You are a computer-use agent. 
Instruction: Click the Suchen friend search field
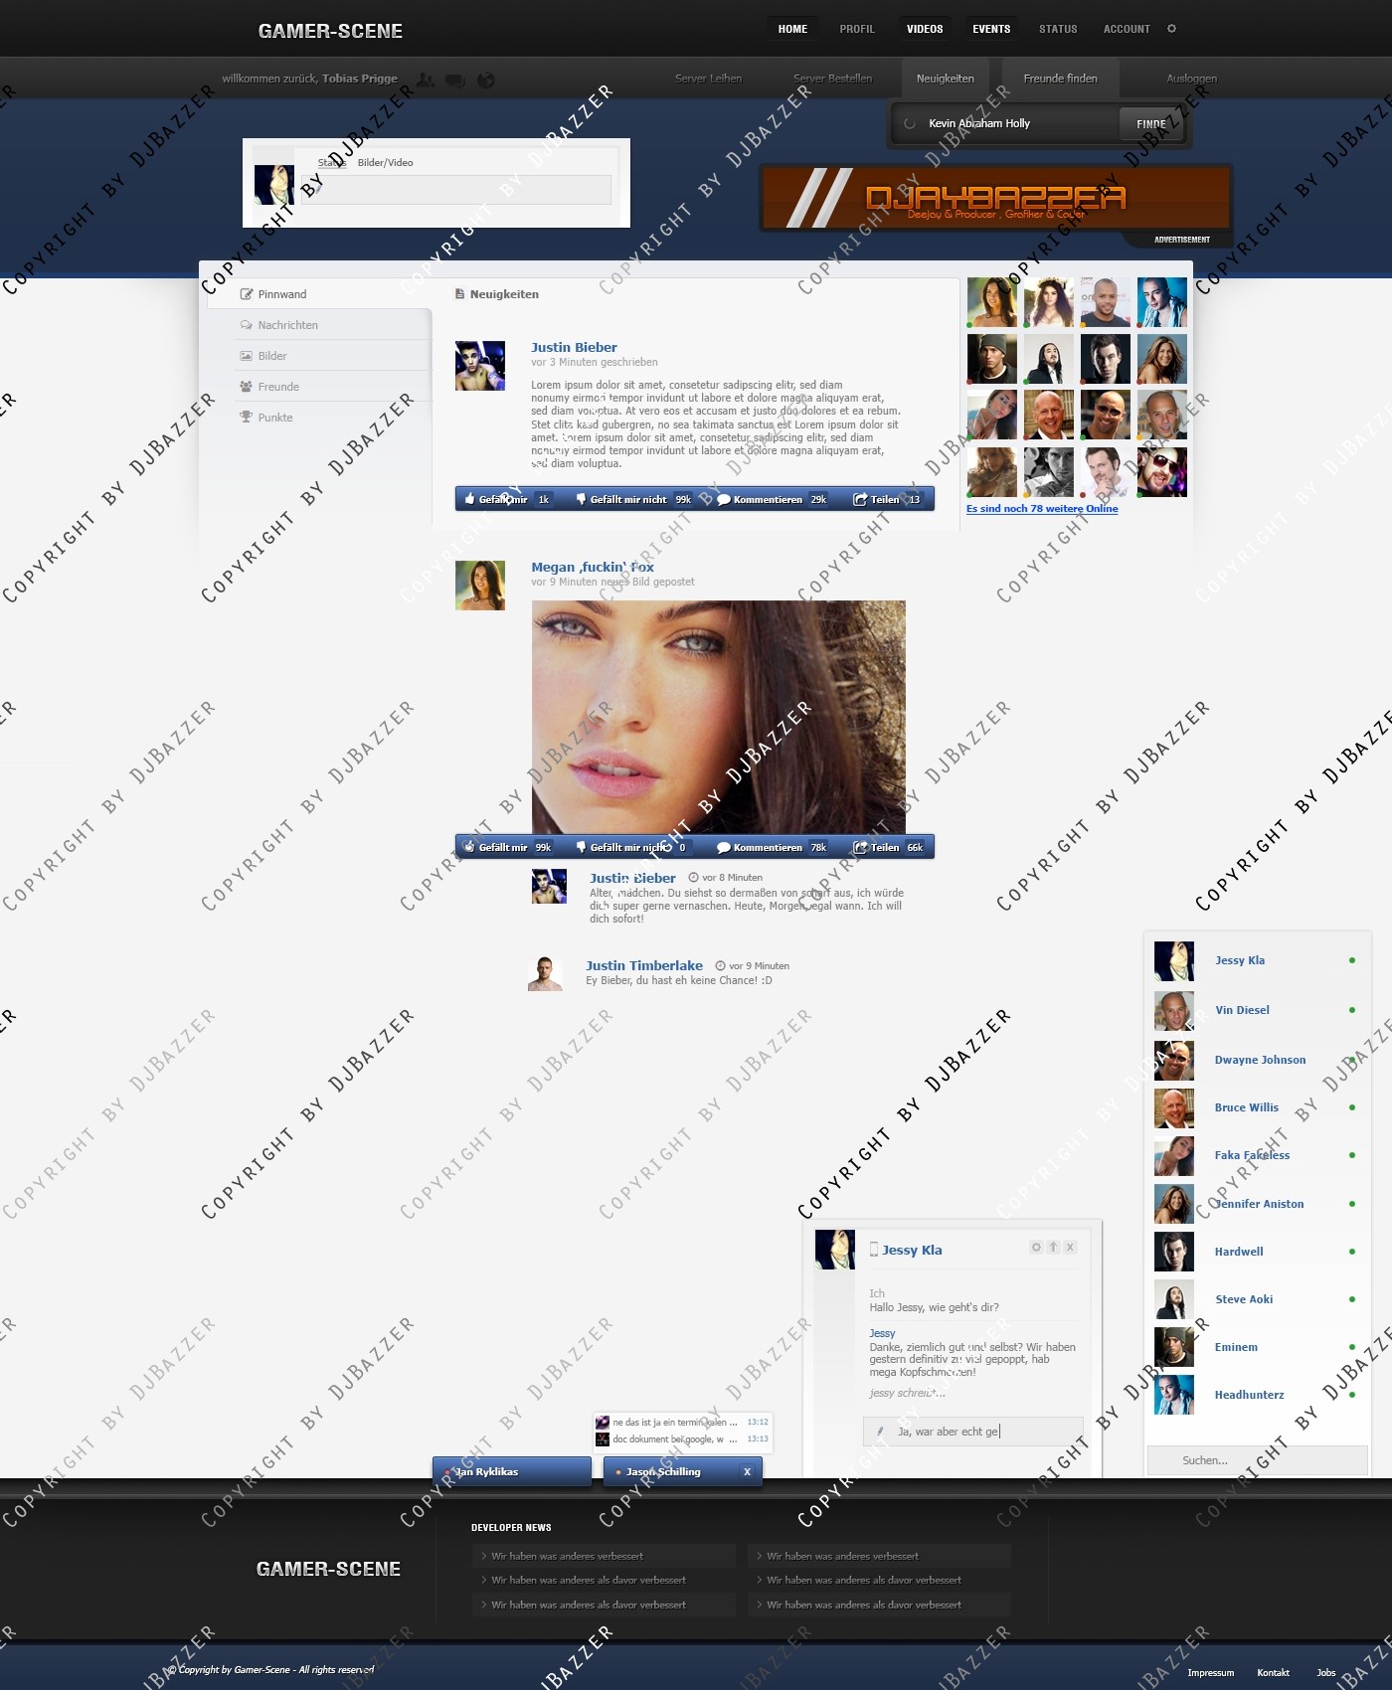point(1257,1460)
